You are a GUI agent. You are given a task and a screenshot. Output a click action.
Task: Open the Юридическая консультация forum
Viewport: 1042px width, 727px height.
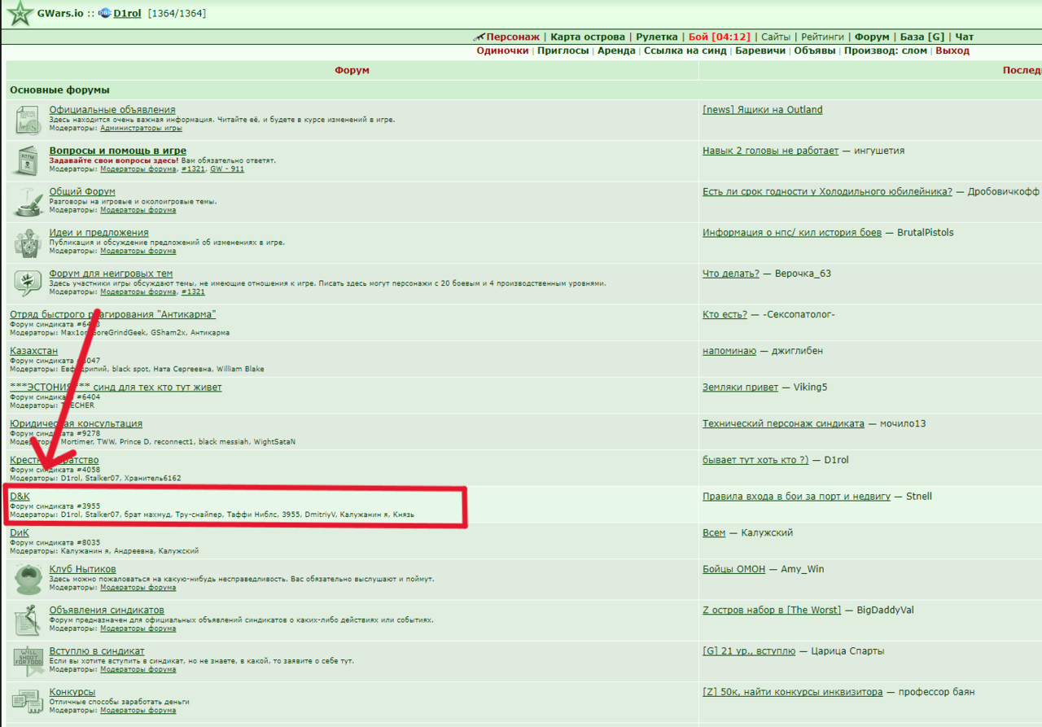tap(76, 423)
